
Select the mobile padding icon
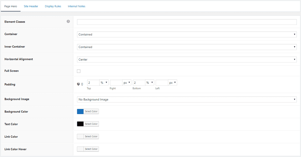(x=82, y=84)
